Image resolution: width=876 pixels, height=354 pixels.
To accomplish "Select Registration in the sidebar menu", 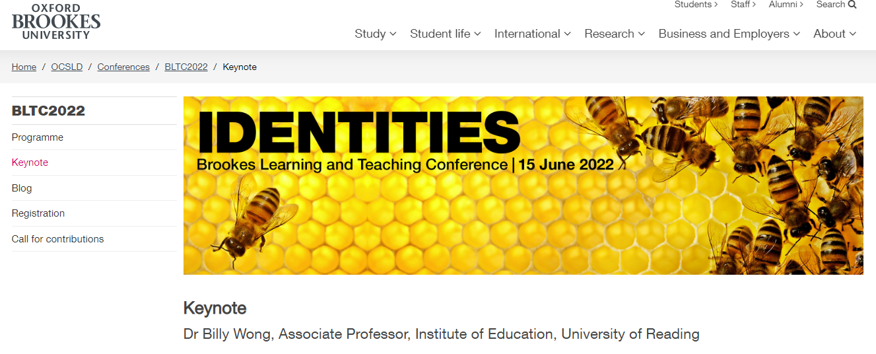I will pos(38,213).
